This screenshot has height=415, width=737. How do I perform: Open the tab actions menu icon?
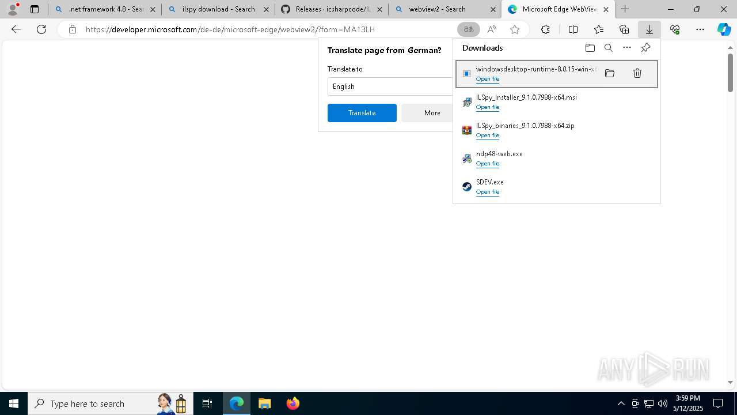35,9
